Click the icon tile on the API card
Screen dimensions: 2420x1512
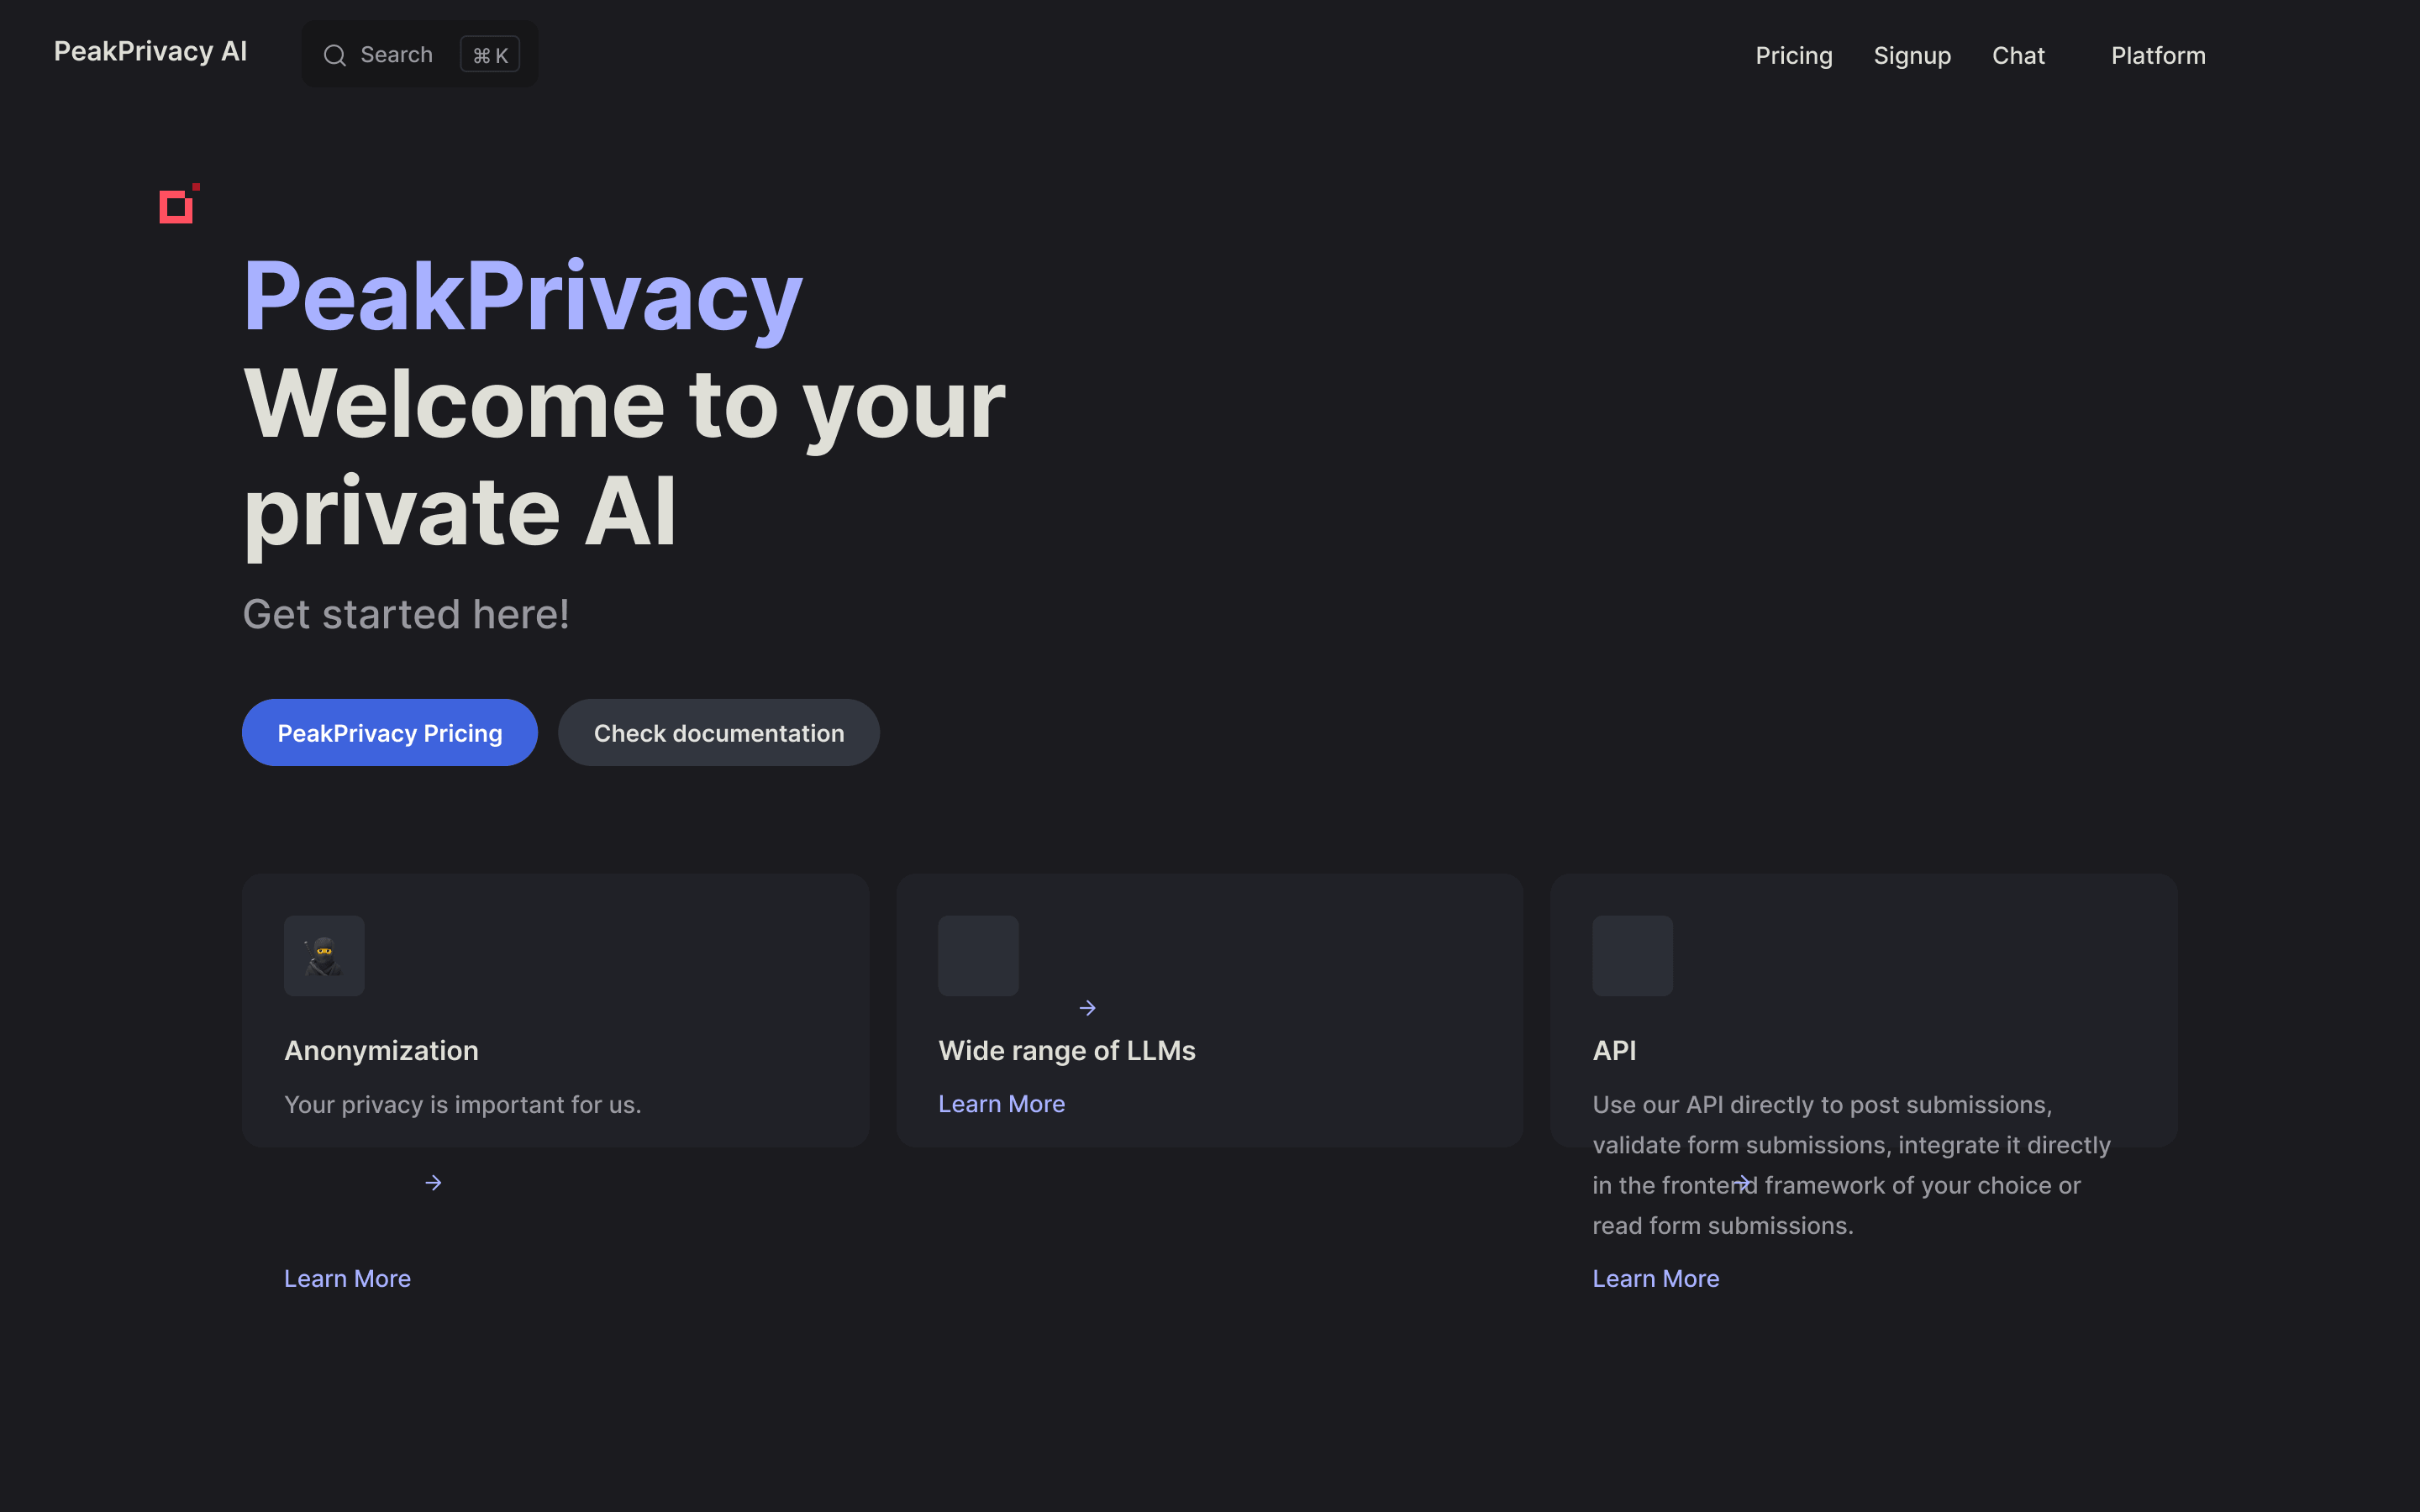point(1632,956)
